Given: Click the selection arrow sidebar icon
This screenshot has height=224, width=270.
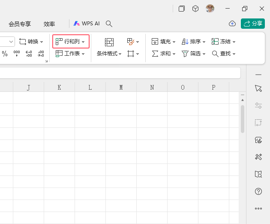Looking at the screenshot, I should point(258,88).
